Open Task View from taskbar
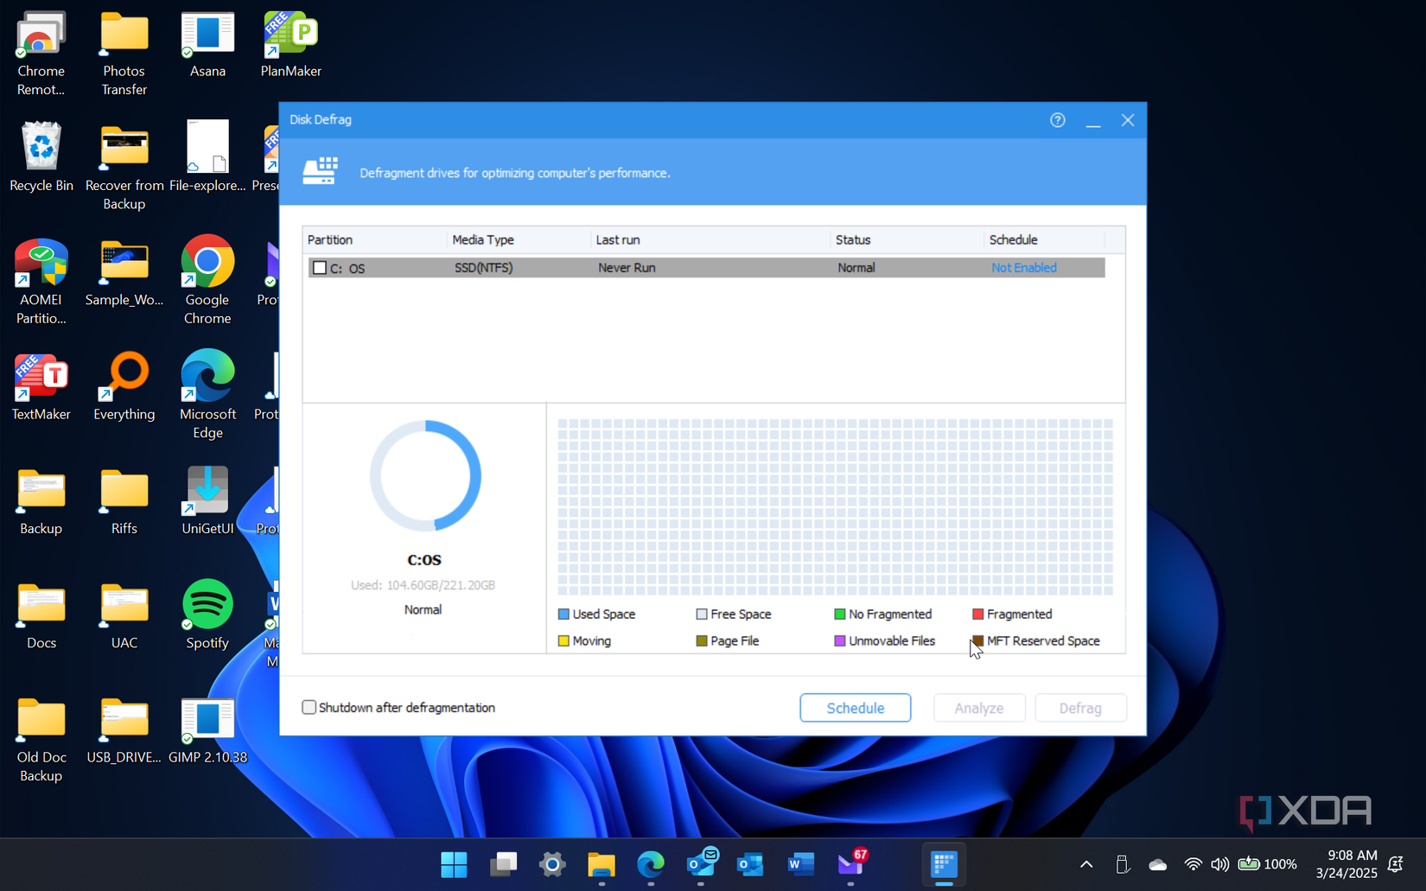The width and height of the screenshot is (1426, 891). click(503, 864)
